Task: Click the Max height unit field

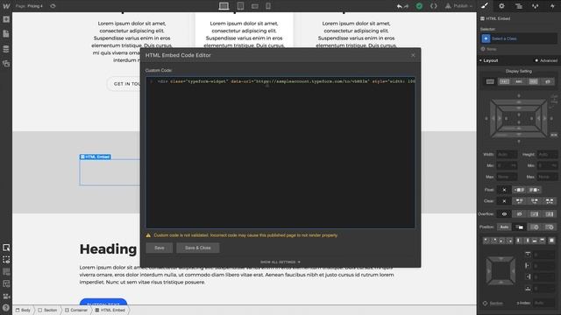Action: (x=547, y=177)
